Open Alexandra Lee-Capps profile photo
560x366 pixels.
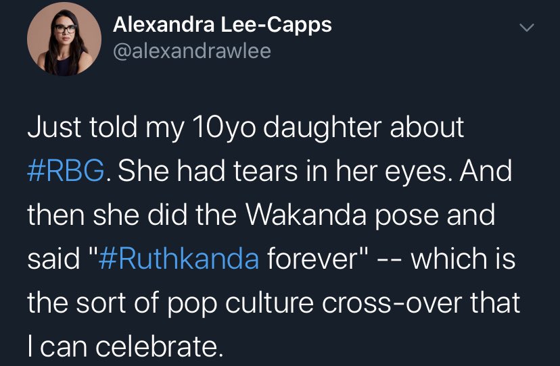pyautogui.click(x=64, y=39)
